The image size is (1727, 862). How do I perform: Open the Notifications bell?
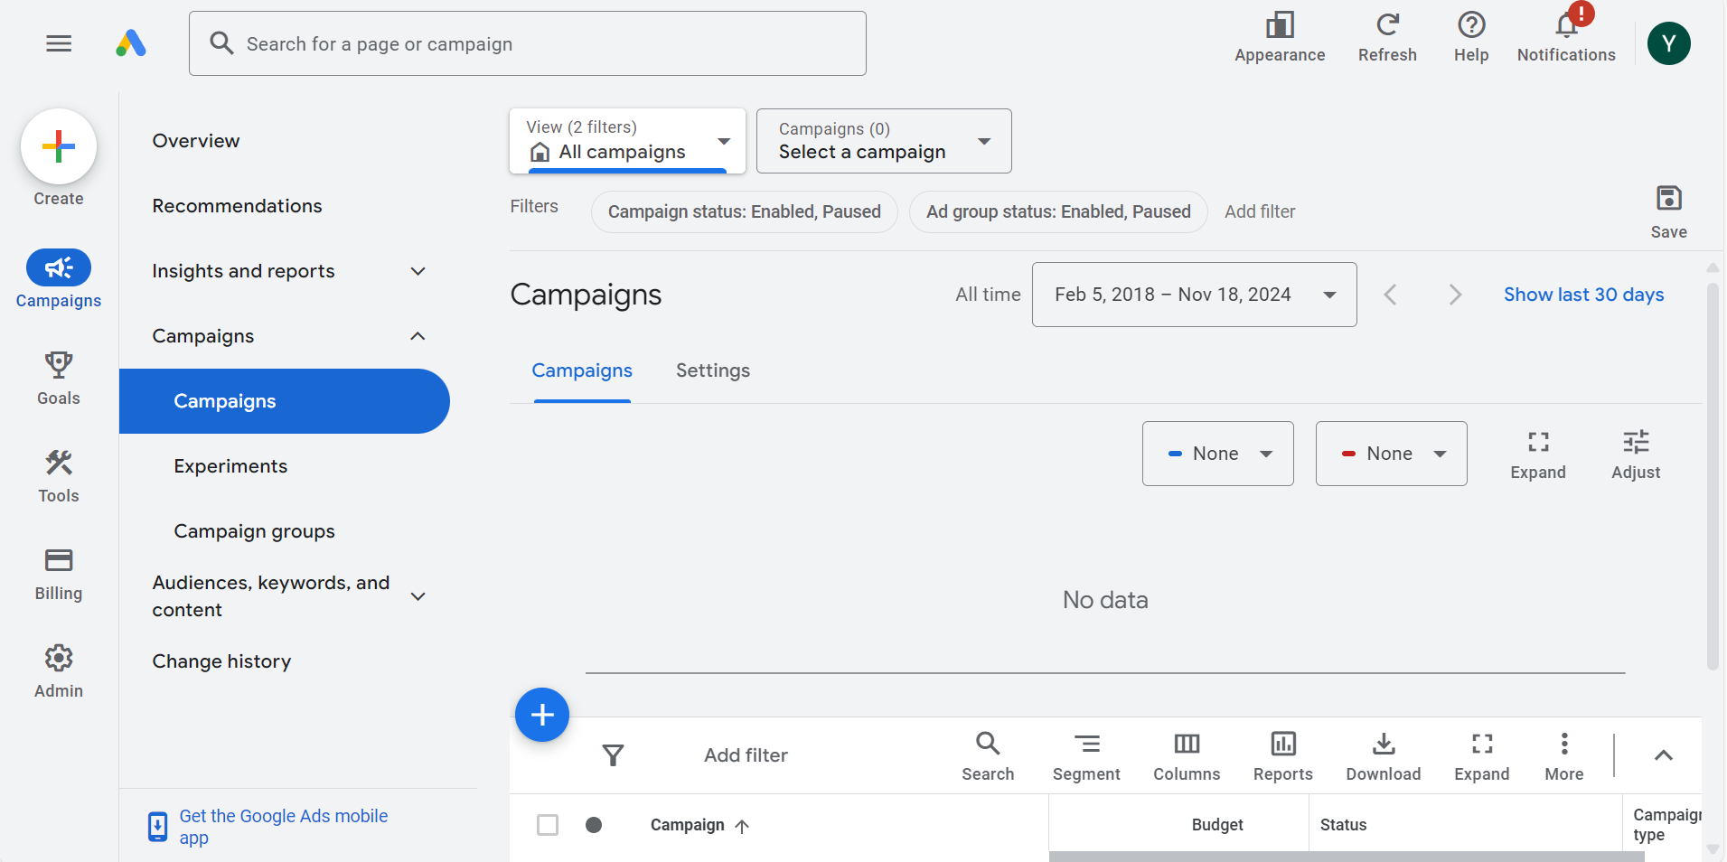[x=1566, y=25]
